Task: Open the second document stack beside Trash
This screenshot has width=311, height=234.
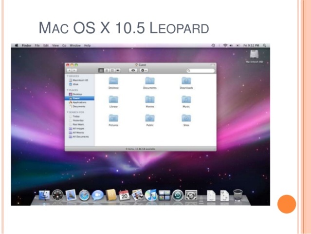Action: click(x=224, y=195)
